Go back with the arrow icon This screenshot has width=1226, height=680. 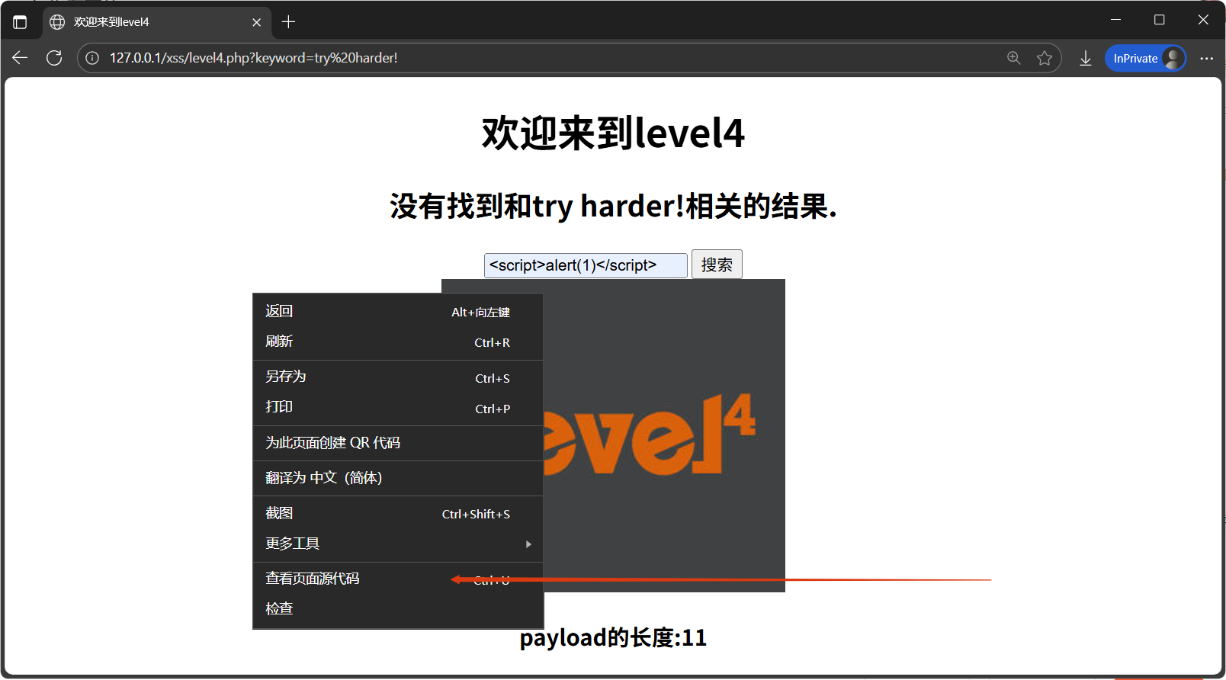pyautogui.click(x=20, y=58)
